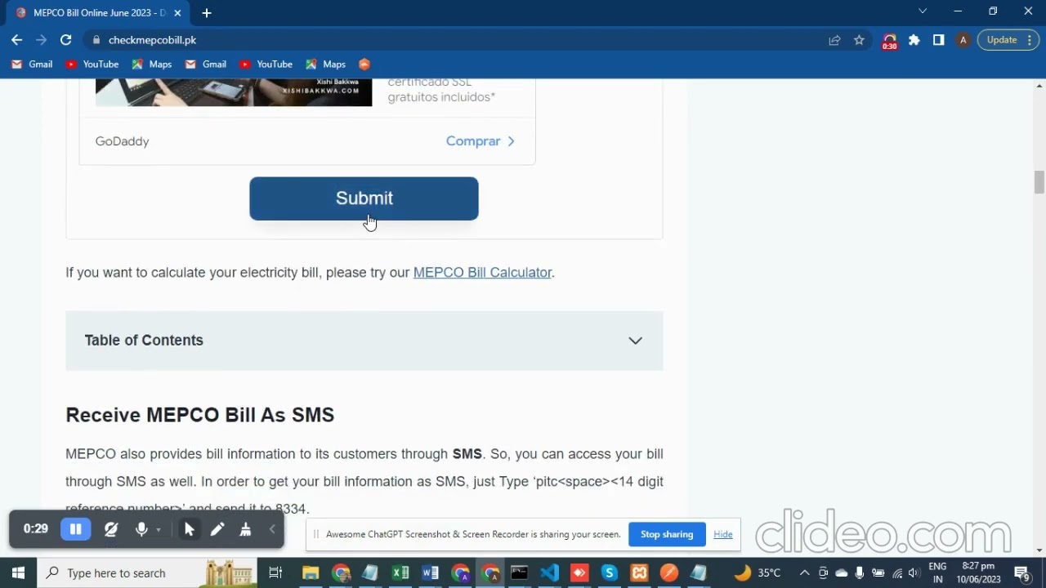Open the Chrome profile avatar
This screenshot has width=1046, height=588.
click(963, 40)
